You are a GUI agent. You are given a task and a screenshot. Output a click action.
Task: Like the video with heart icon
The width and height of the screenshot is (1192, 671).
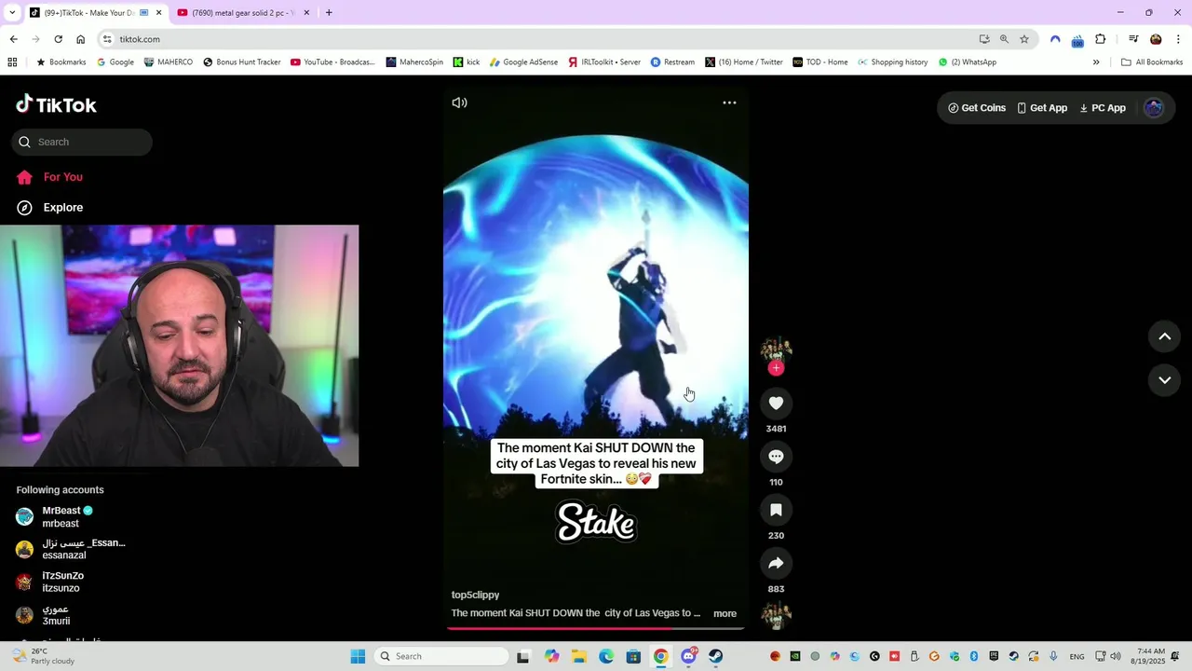pyautogui.click(x=776, y=404)
